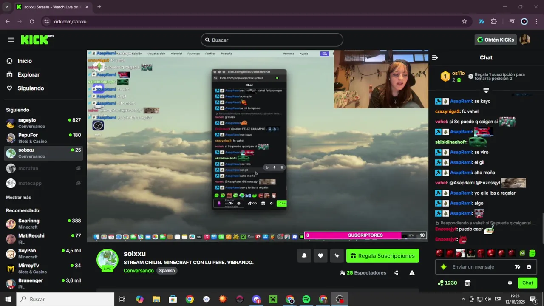Viewport: 544px width, 306px height.
Task: Toggle follow heart button
Action: pyautogui.click(x=320, y=256)
